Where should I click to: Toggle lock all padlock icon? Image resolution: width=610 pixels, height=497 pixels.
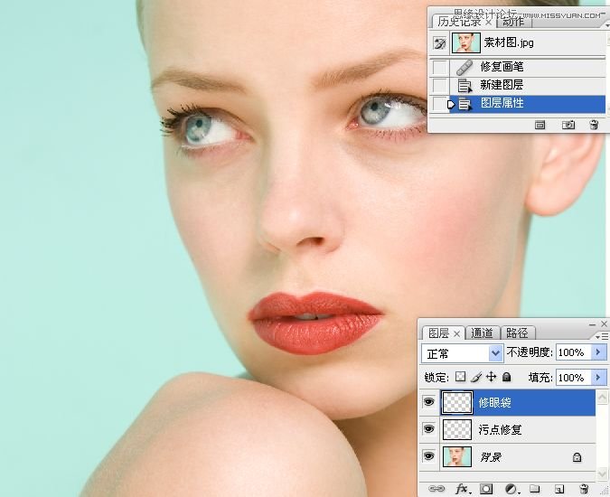(x=506, y=377)
